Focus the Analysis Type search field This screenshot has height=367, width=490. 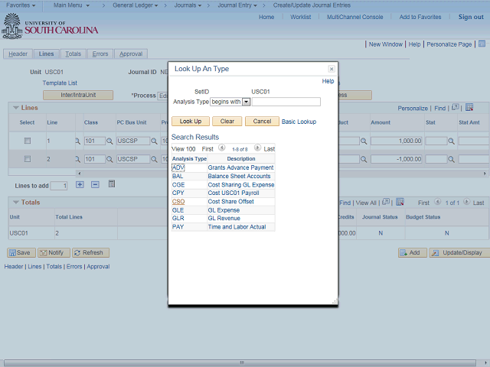[286, 102]
